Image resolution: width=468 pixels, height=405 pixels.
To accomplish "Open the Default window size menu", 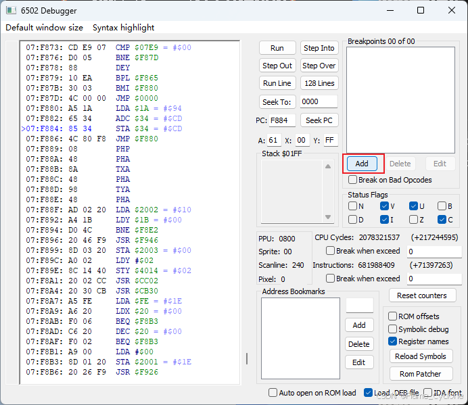I will point(44,28).
